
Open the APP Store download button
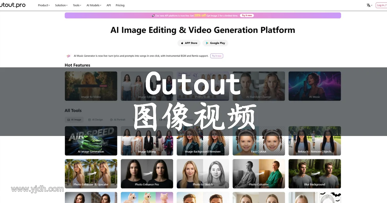click(x=189, y=43)
